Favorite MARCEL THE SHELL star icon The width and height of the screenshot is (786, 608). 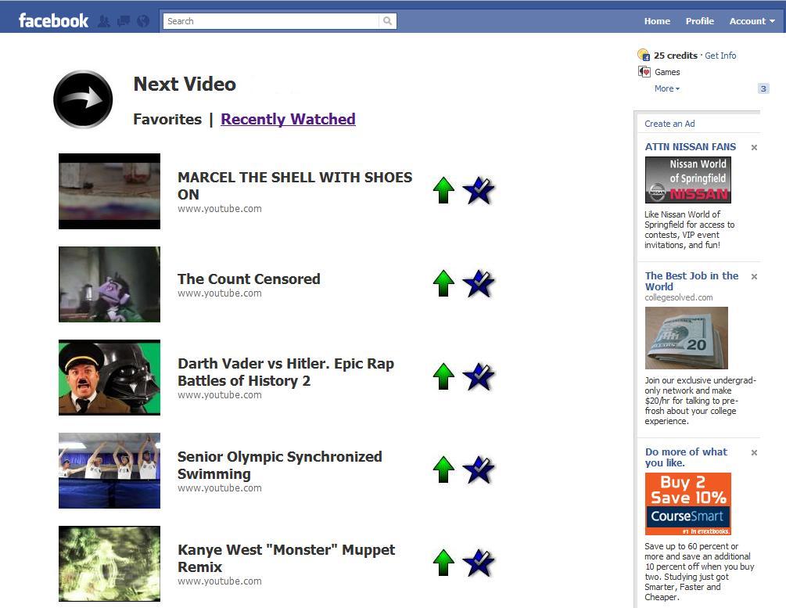pyautogui.click(x=478, y=190)
